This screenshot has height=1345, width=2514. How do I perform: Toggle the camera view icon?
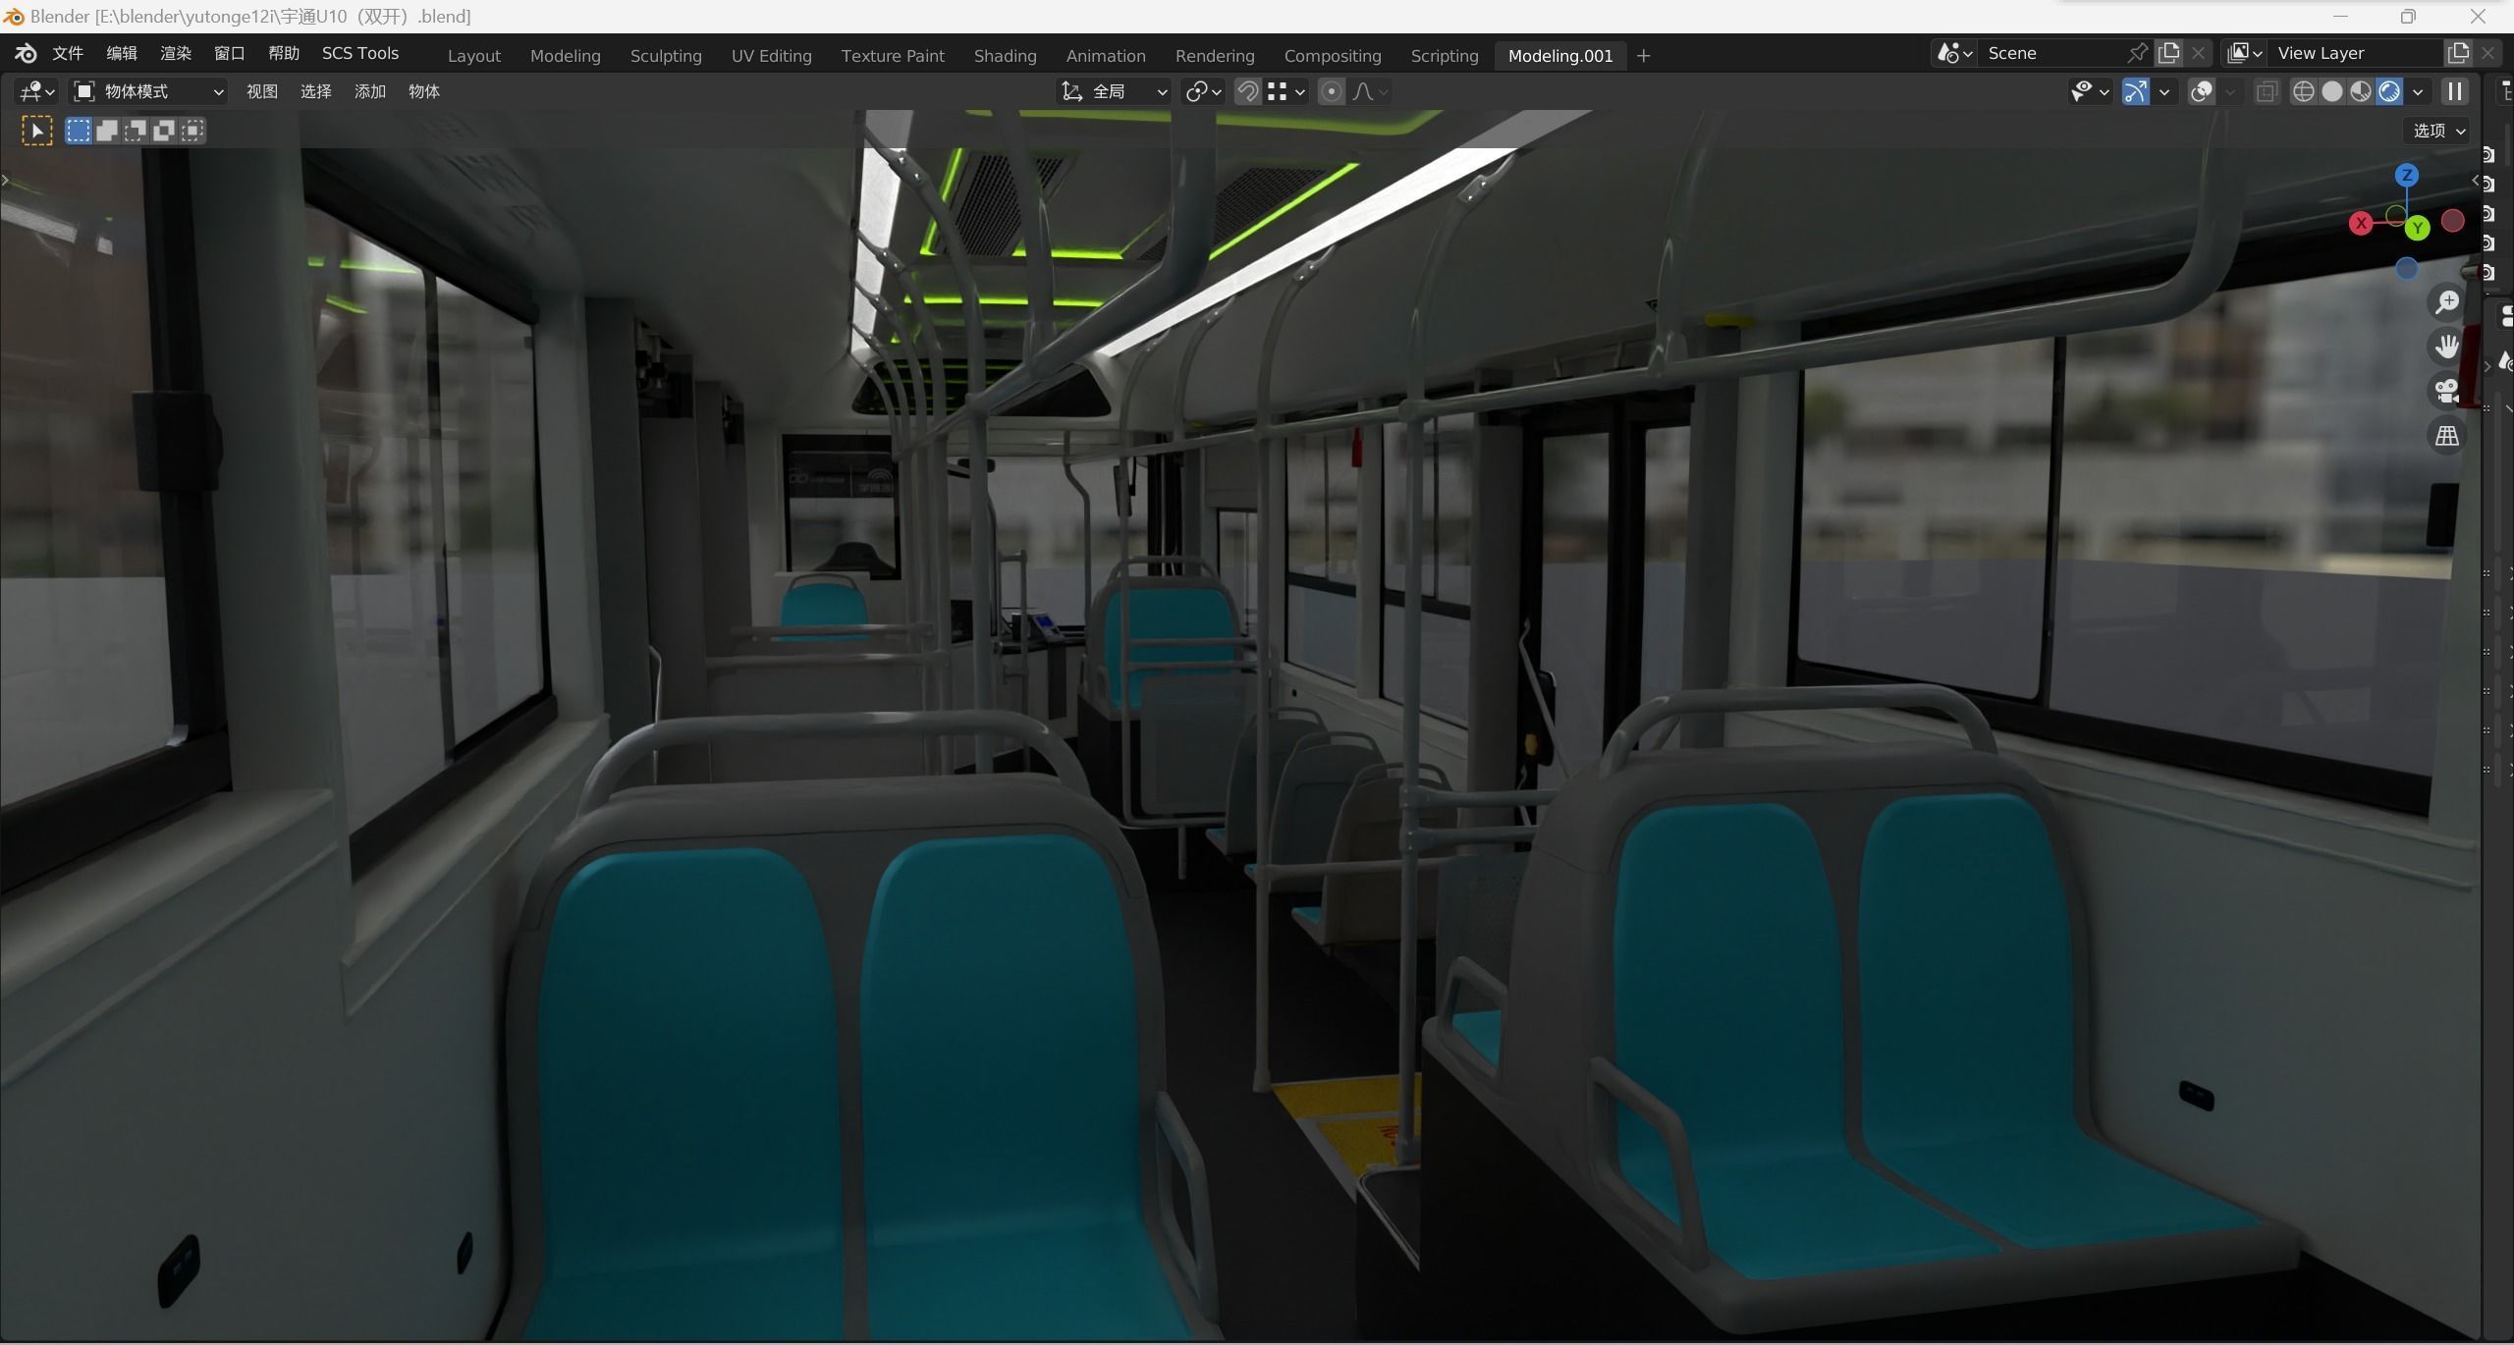tap(2446, 391)
